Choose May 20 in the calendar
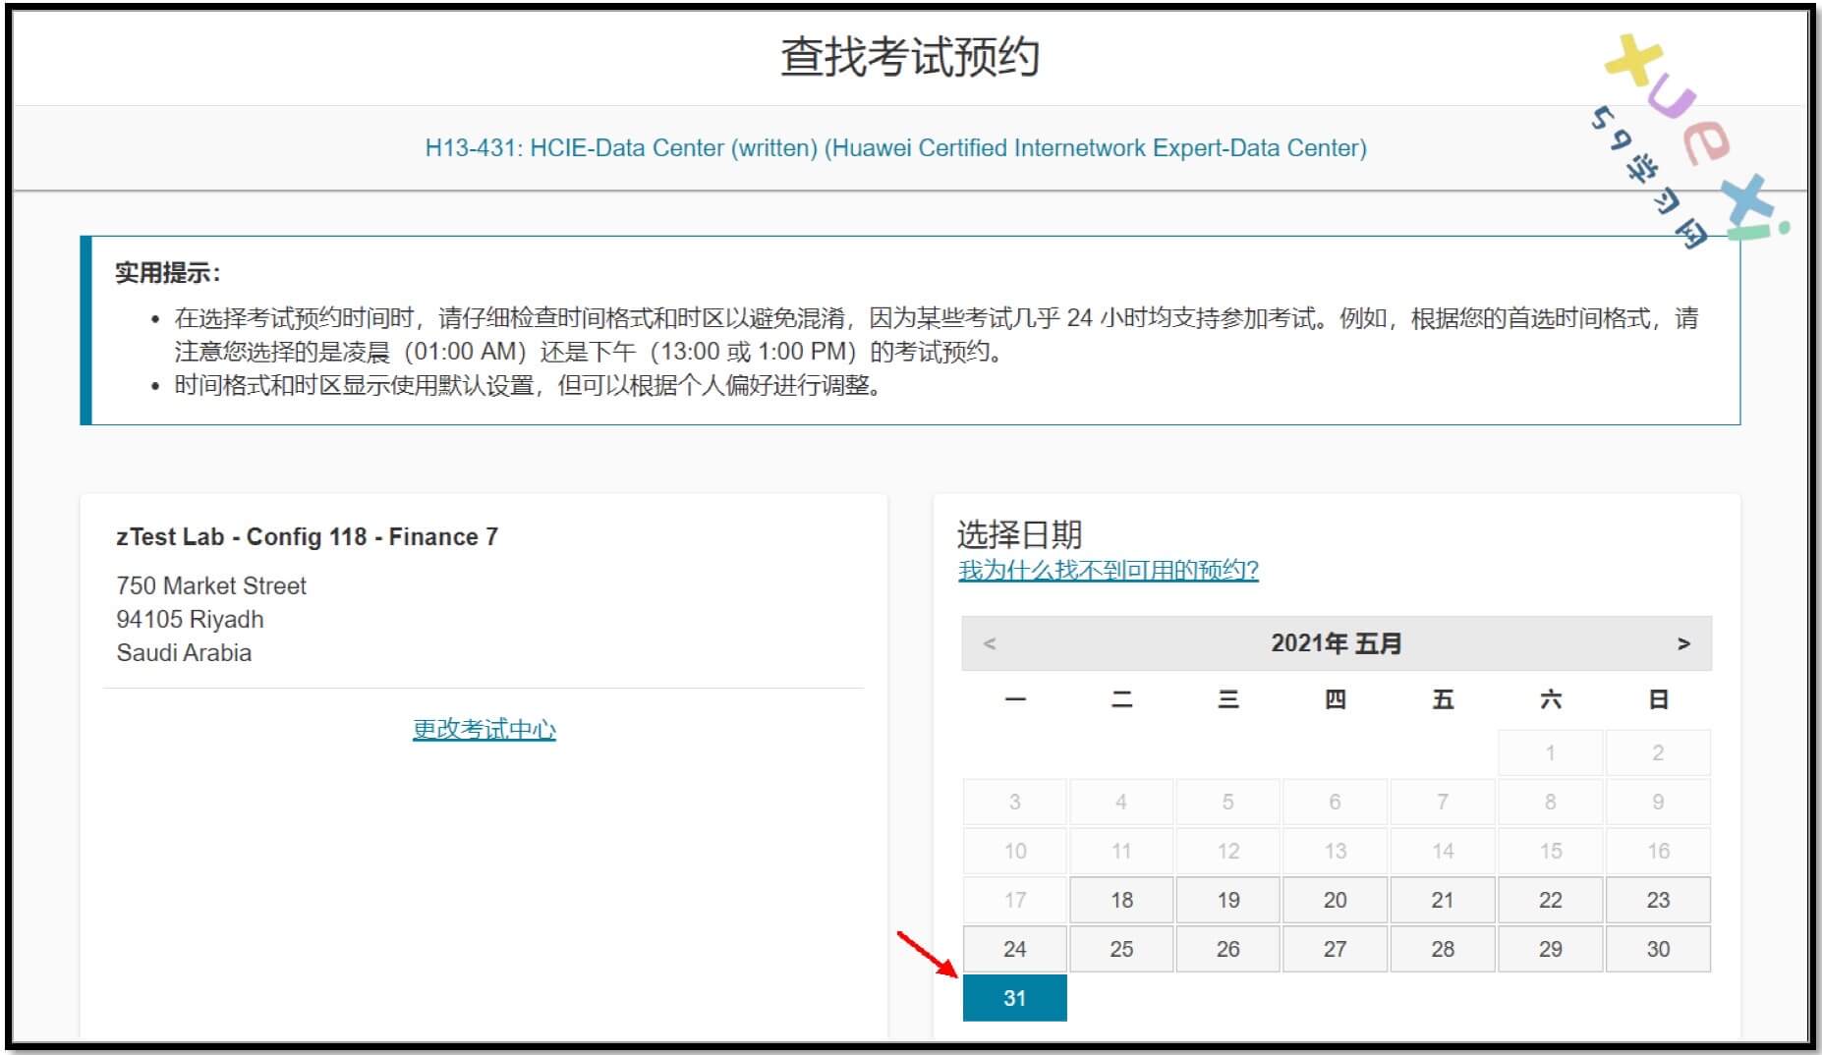The width and height of the screenshot is (1822, 1055). (x=1335, y=900)
